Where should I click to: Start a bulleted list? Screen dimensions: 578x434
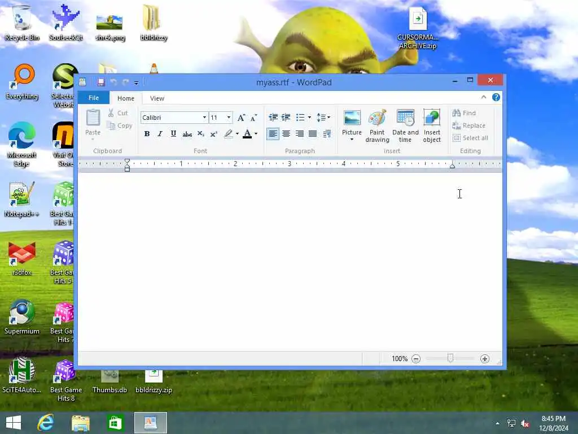pyautogui.click(x=300, y=118)
